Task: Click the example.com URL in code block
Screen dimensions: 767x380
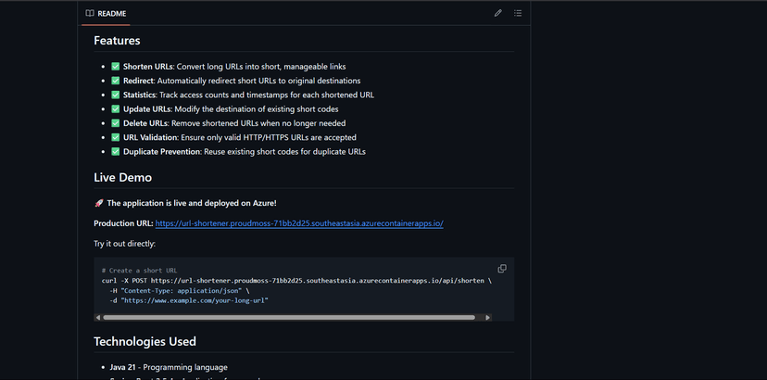Action: point(195,300)
